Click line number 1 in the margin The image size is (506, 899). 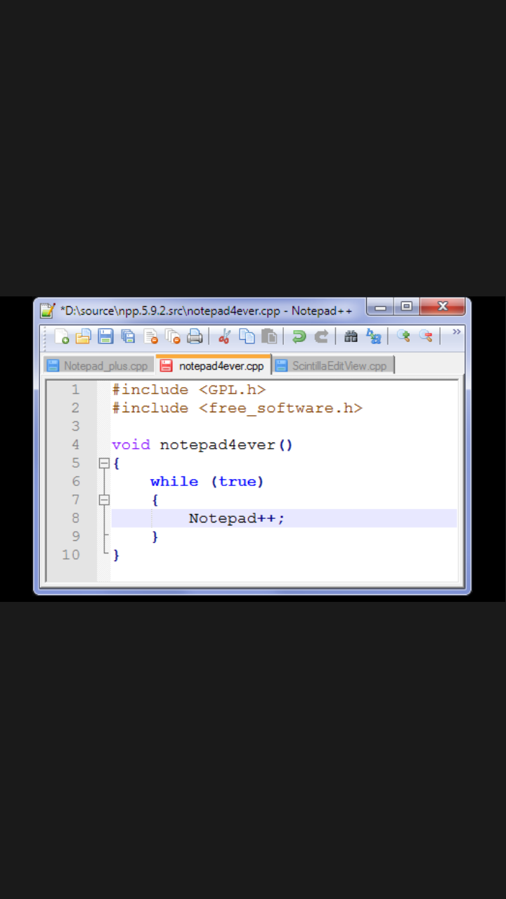(x=75, y=390)
